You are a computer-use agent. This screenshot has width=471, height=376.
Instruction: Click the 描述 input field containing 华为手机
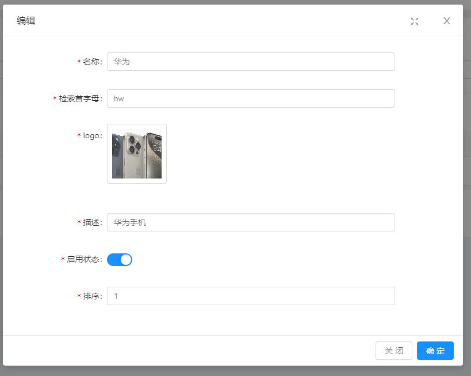(x=251, y=222)
